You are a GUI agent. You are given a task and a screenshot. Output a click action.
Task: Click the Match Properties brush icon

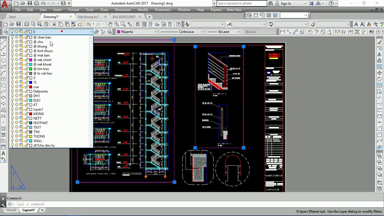point(73,24)
